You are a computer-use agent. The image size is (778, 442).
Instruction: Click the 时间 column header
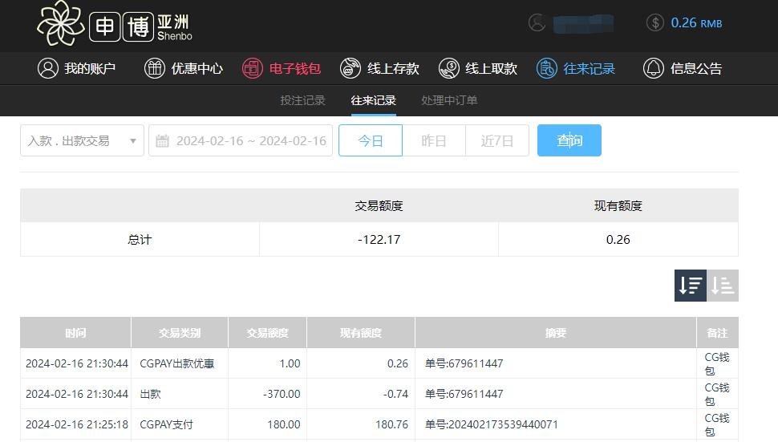75,333
